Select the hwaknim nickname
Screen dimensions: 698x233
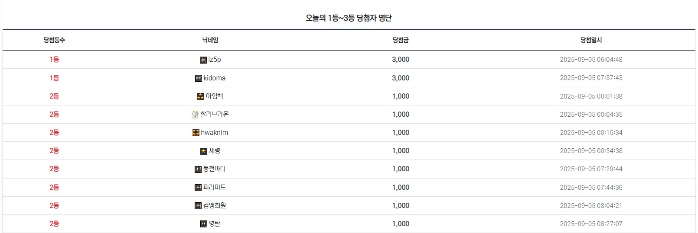pyautogui.click(x=215, y=133)
